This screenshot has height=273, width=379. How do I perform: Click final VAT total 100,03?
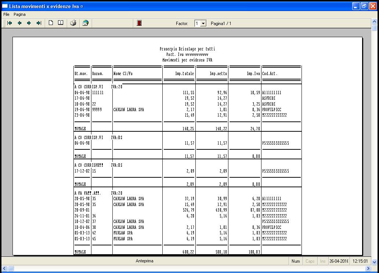pos(254,252)
